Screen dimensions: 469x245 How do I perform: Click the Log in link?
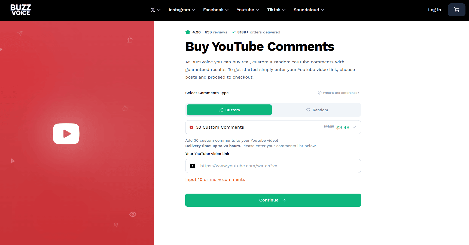coord(434,10)
